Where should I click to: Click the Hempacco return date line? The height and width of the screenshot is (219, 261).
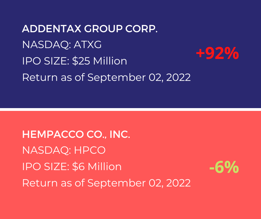pos(106,183)
